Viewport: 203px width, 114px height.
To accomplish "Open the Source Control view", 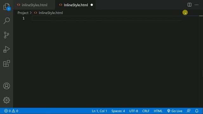I will click(x=6, y=35).
